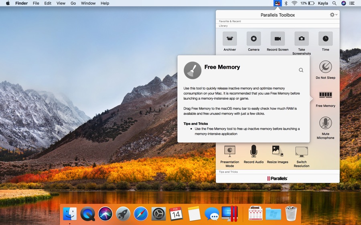Image resolution: width=361 pixels, height=225 pixels.
Task: Open the Record Audio tool
Action: 254,151
